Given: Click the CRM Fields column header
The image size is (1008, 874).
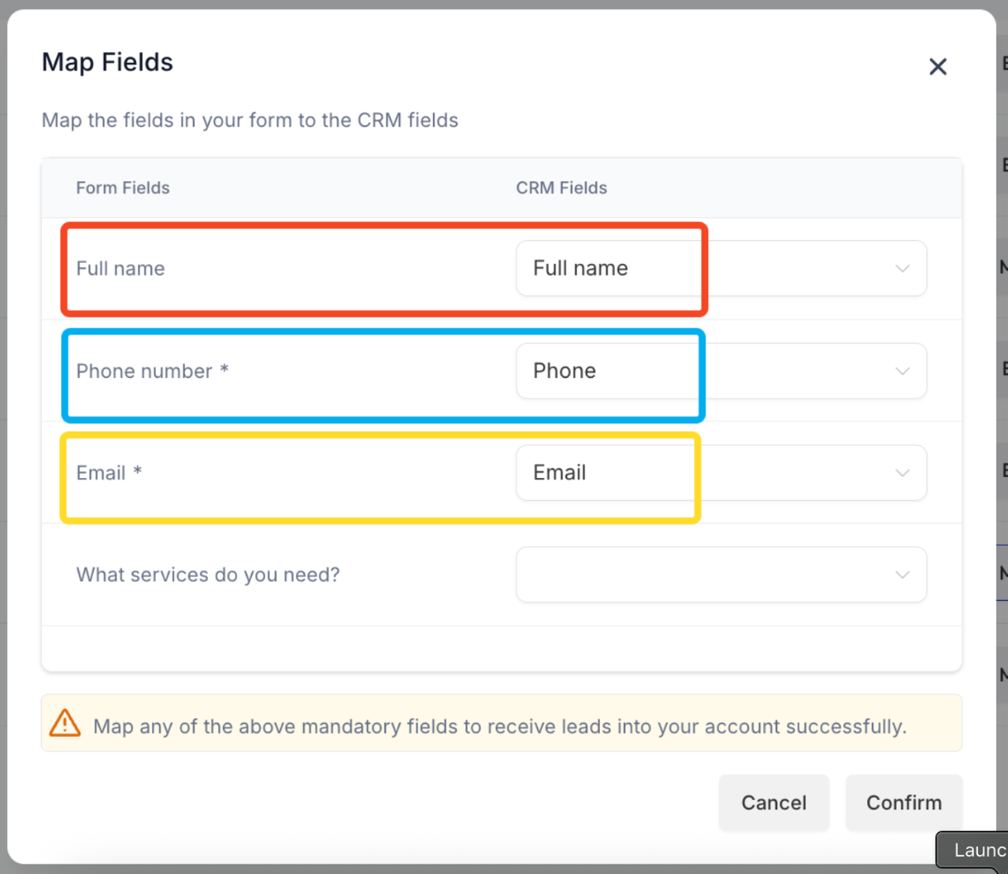Looking at the screenshot, I should (x=561, y=188).
